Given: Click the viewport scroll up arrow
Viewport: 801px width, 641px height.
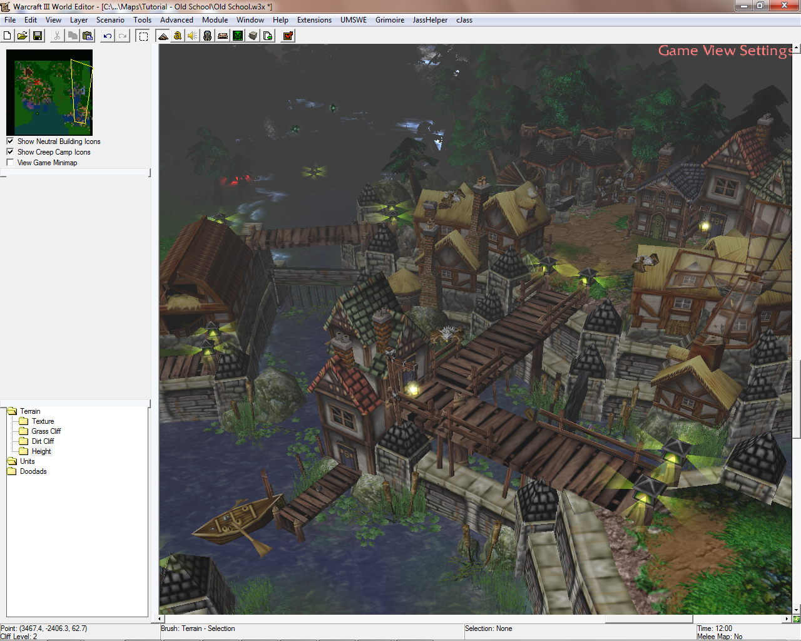Looking at the screenshot, I should click(796, 48).
